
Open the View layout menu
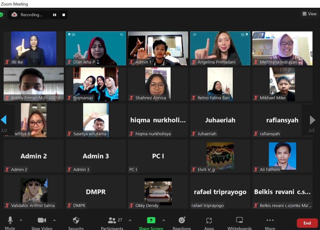click(x=309, y=14)
